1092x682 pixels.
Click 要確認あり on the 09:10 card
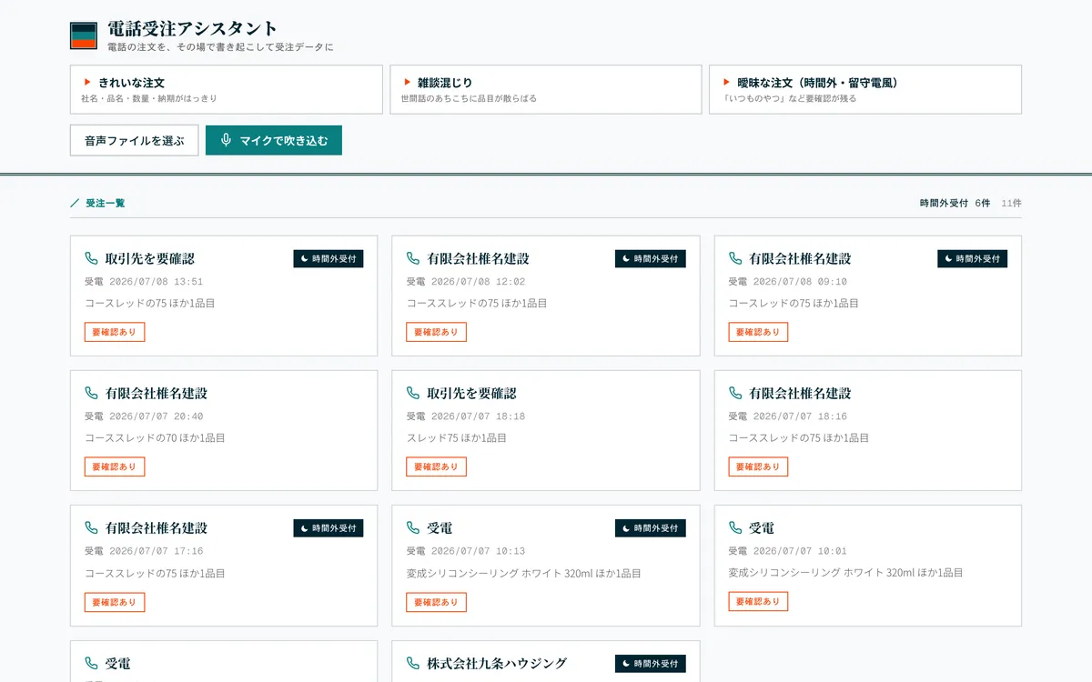[x=758, y=332]
